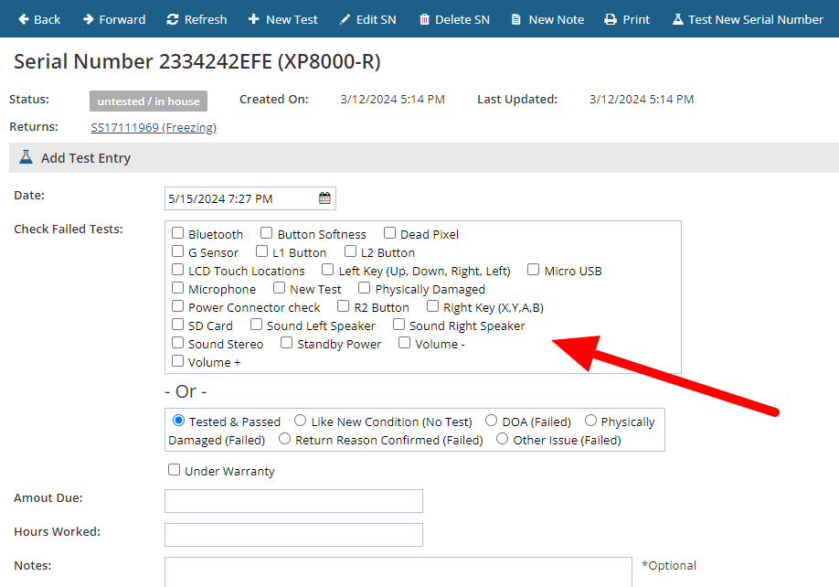Open return SS17111969 (Freezing) link
The height and width of the screenshot is (587, 839).
154,127
